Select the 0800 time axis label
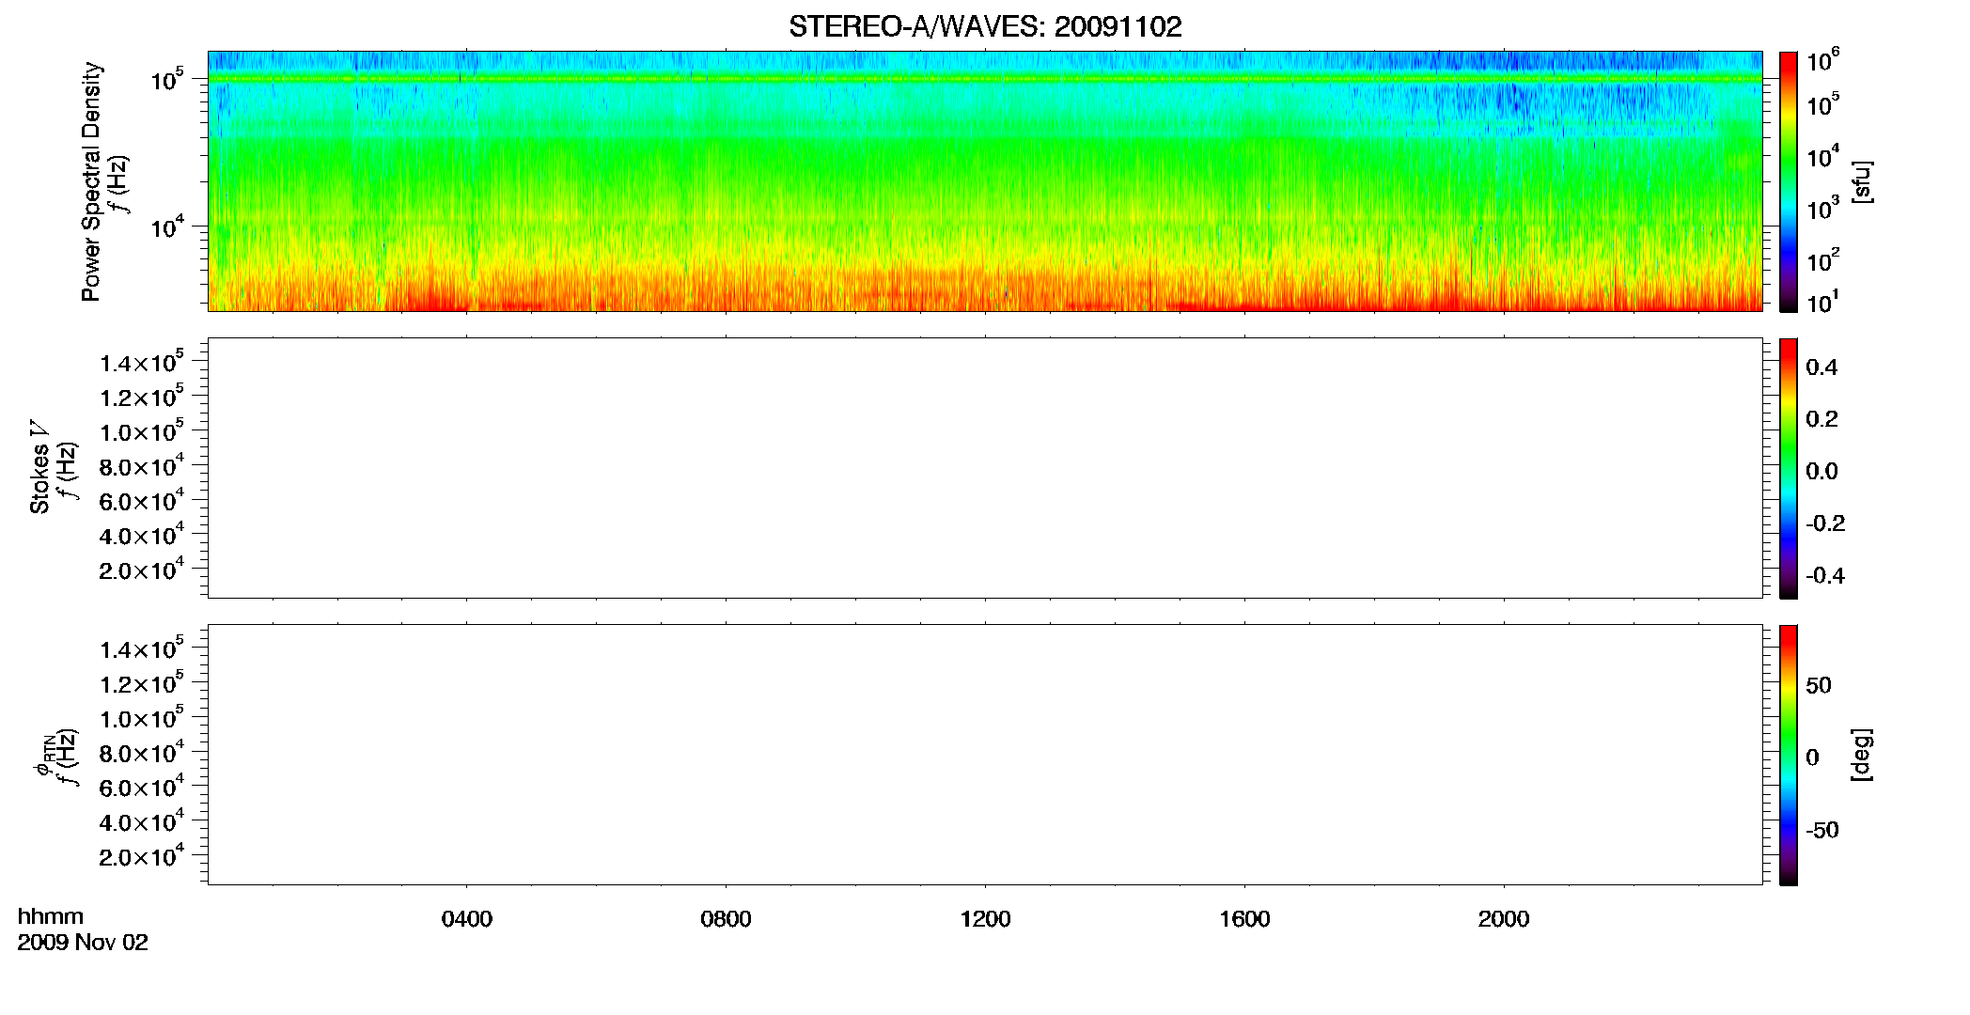Screen dimensions: 1970x1015 click(726, 919)
